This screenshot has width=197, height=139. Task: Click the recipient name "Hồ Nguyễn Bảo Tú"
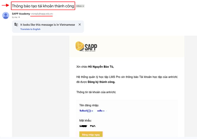[x=101, y=67]
